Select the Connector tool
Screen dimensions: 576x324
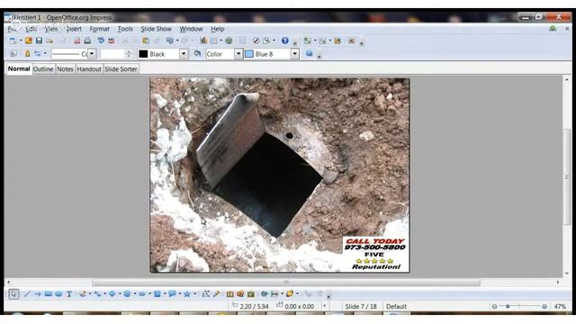coord(97,294)
